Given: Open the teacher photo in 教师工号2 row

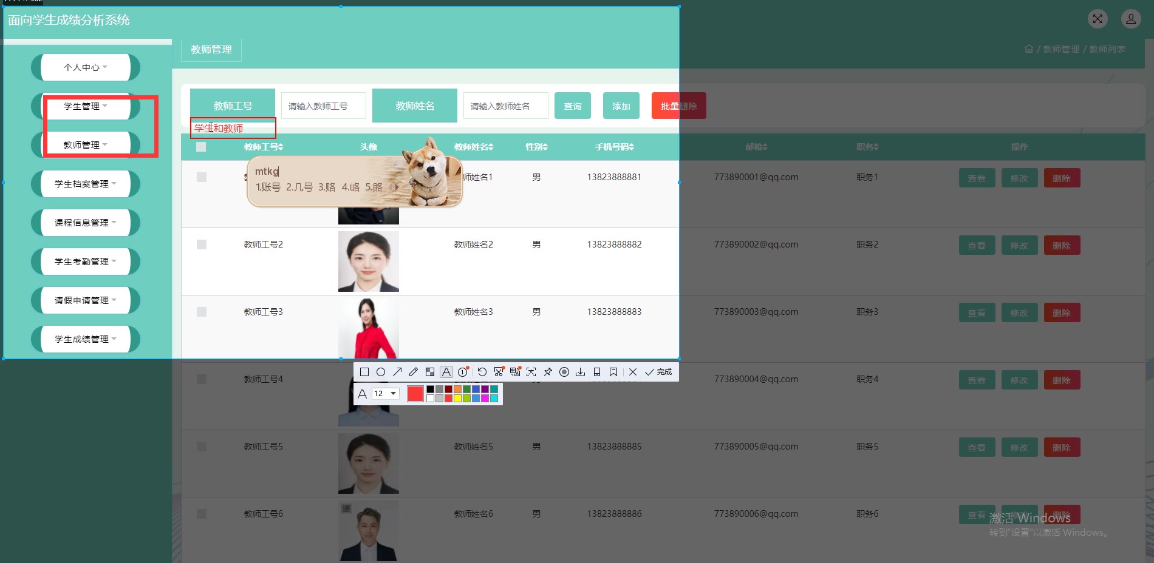Looking at the screenshot, I should [x=369, y=261].
